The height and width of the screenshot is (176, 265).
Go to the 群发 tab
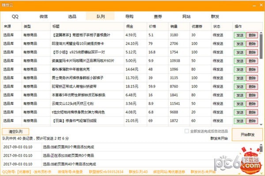(215, 16)
